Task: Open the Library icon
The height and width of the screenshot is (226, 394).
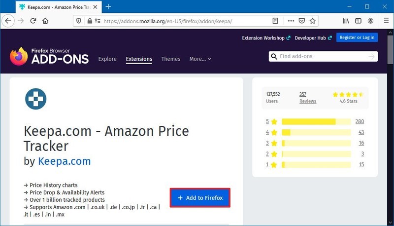Action: tap(346, 21)
